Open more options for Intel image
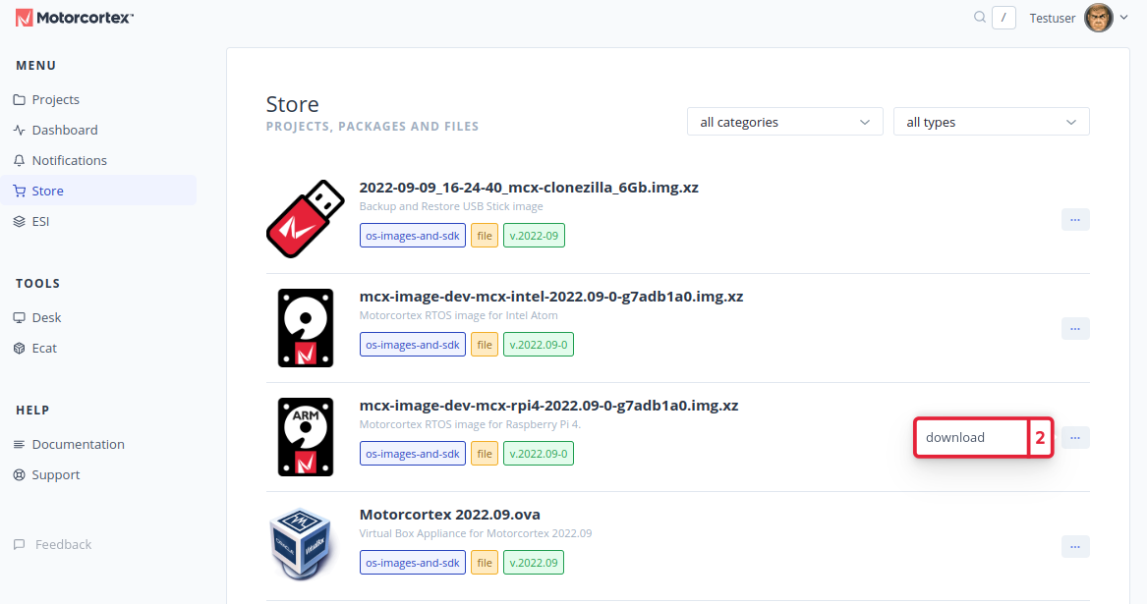This screenshot has height=604, width=1147. coord(1075,328)
